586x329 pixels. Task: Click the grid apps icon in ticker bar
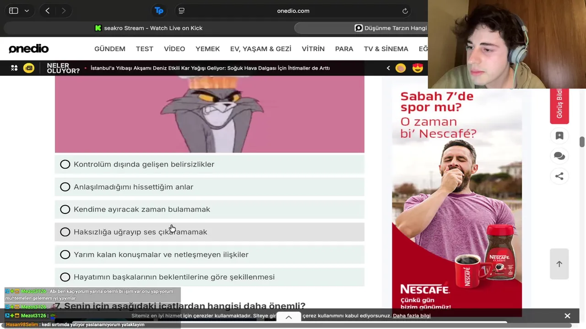(14, 68)
